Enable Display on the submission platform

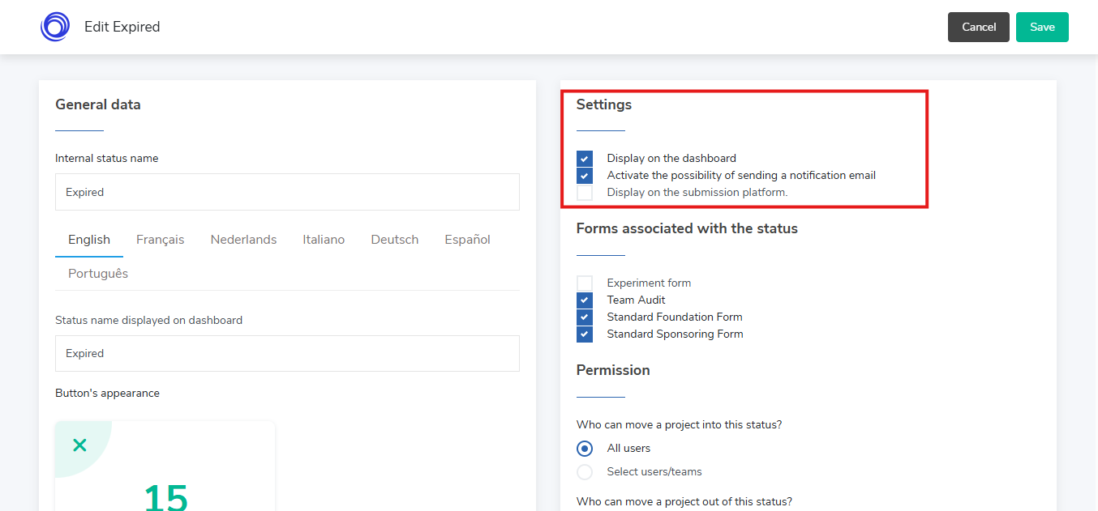[585, 193]
